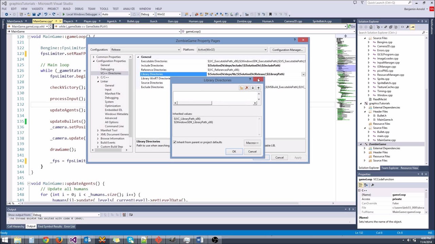Move line up arrow in Library Directories
435x244 pixels.
258,88
